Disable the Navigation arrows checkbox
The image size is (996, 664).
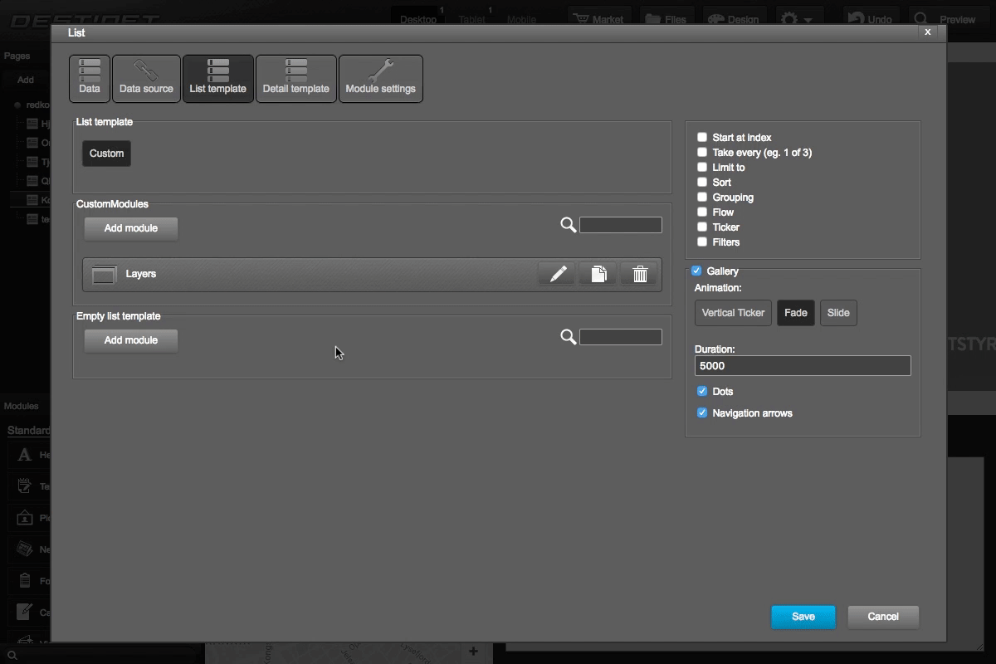click(x=702, y=413)
